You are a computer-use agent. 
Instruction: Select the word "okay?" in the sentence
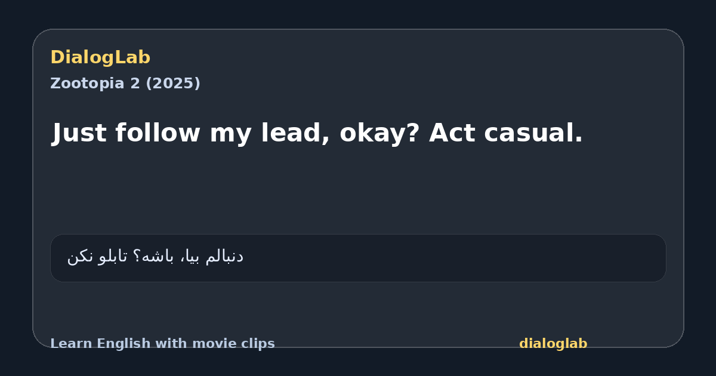click(379, 134)
